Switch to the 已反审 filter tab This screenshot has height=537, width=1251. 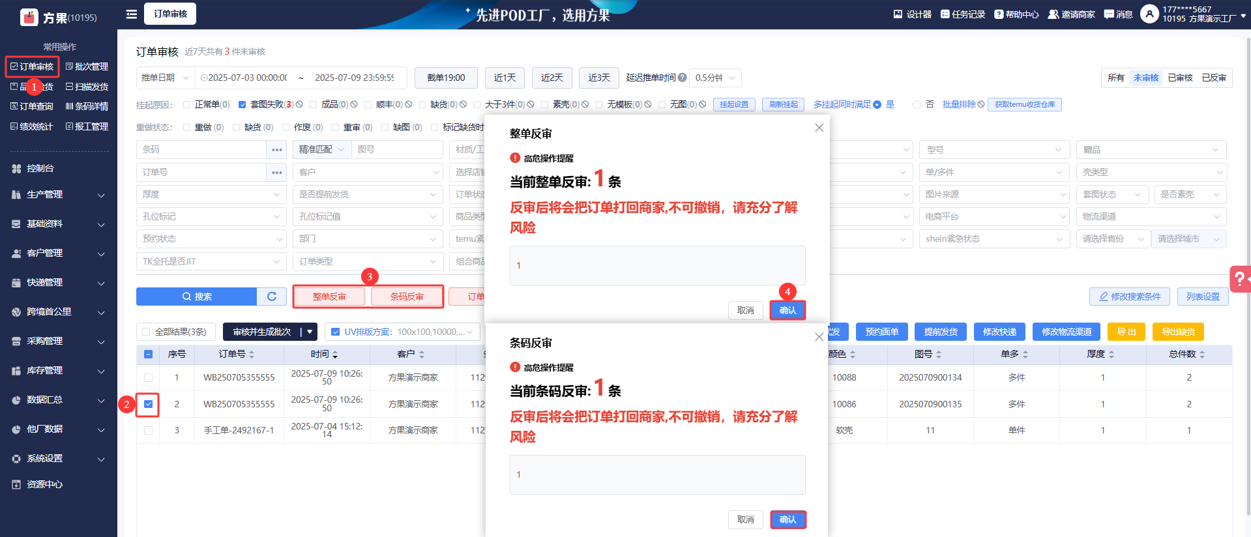(x=1214, y=78)
